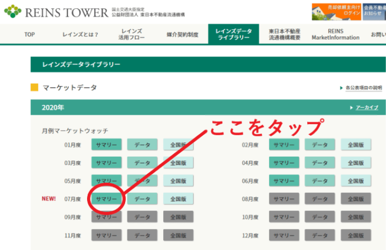Open the レインズとは？ menu item
This screenshot has width=386, height=250.
[x=81, y=34]
